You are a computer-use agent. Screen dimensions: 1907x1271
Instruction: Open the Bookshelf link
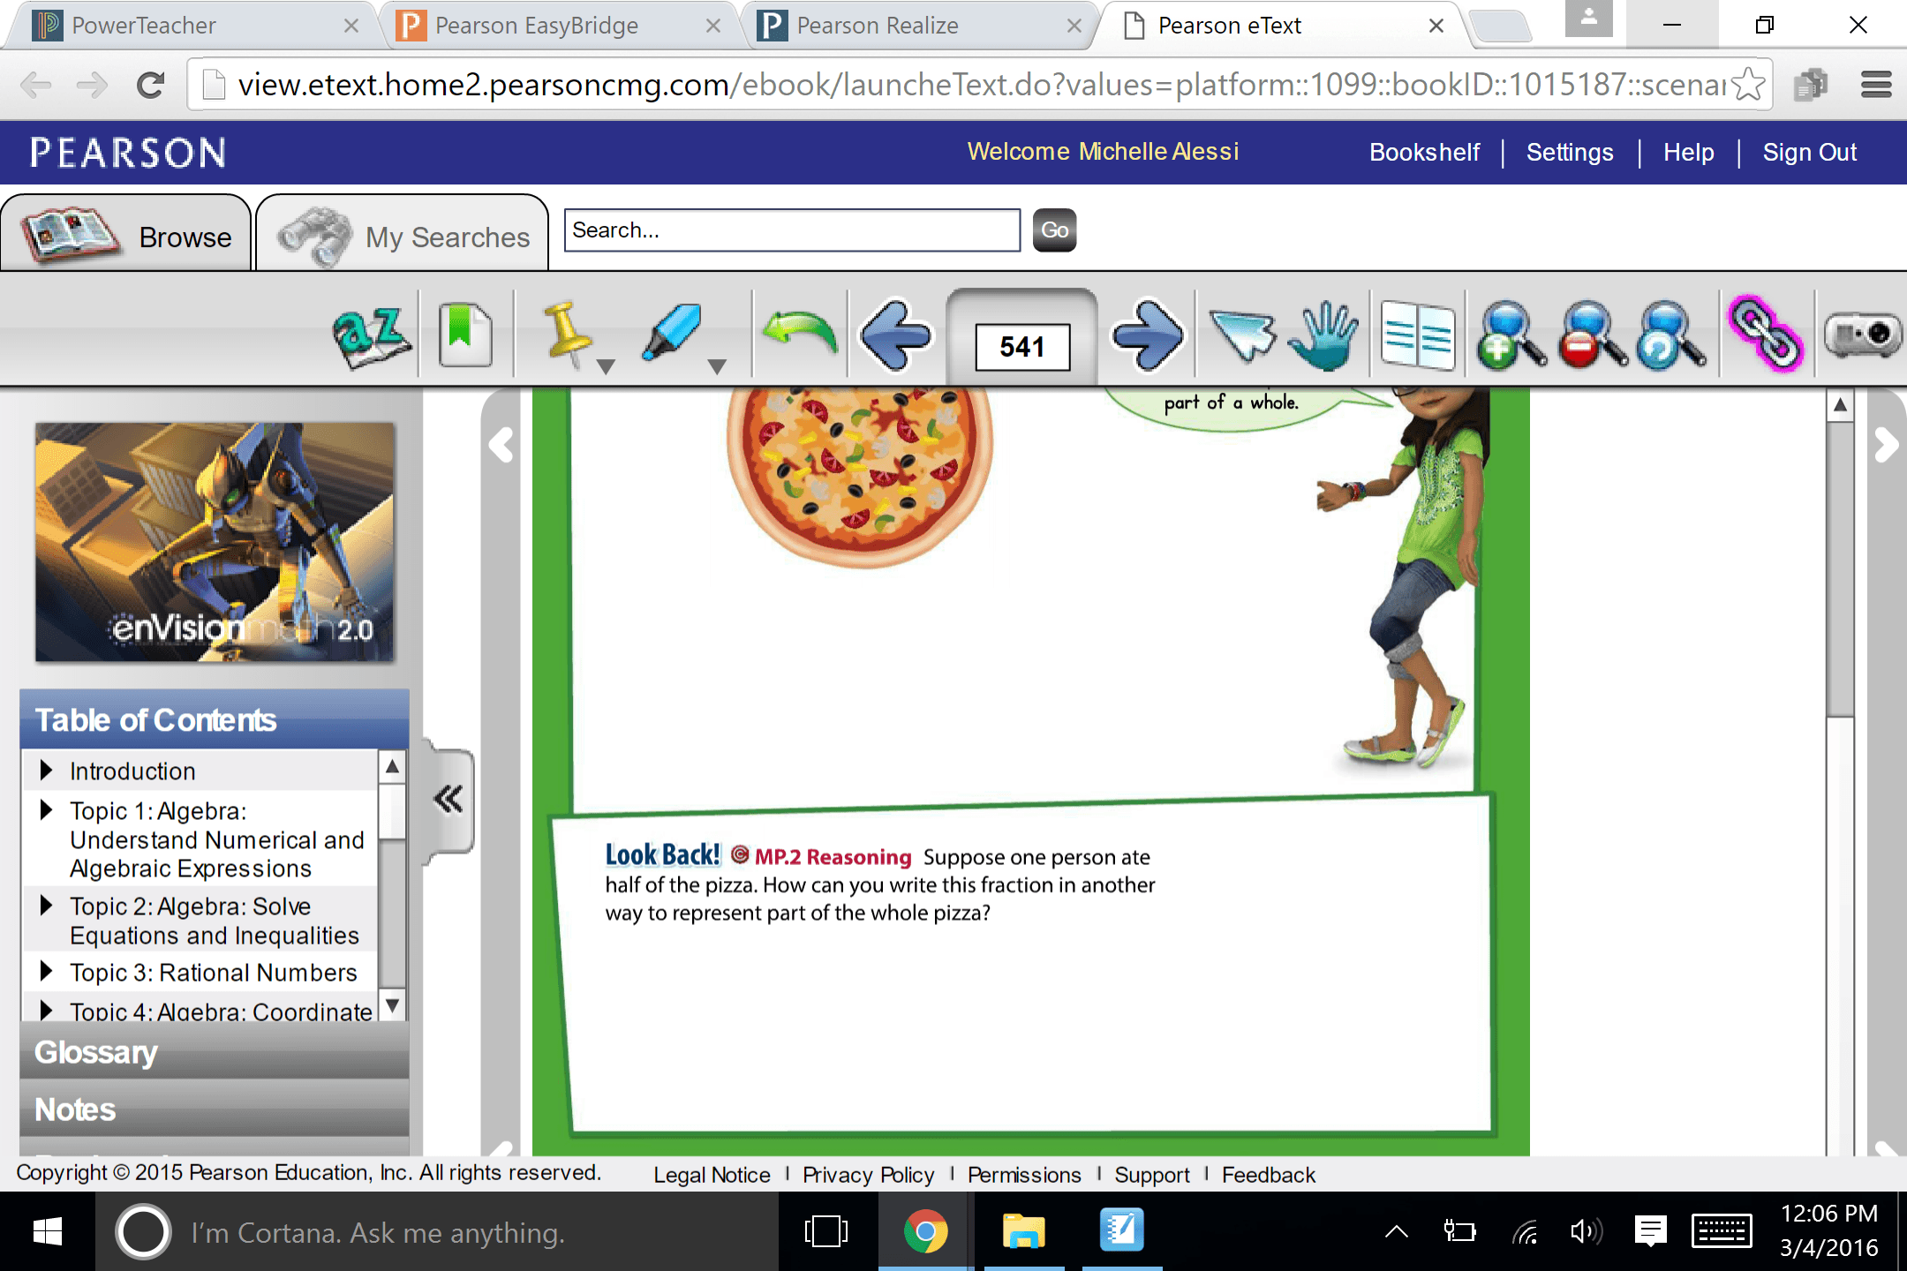(1424, 152)
